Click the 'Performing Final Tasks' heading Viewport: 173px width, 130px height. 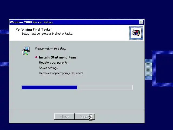pos(33,30)
